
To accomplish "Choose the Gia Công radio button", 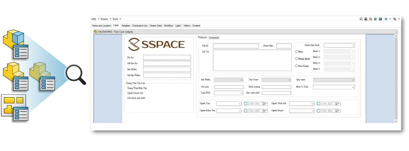I will pos(296,66).
